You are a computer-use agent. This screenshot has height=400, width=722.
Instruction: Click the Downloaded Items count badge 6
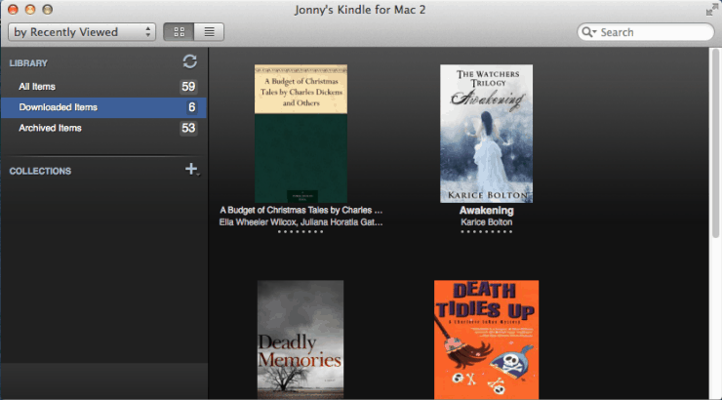(191, 107)
